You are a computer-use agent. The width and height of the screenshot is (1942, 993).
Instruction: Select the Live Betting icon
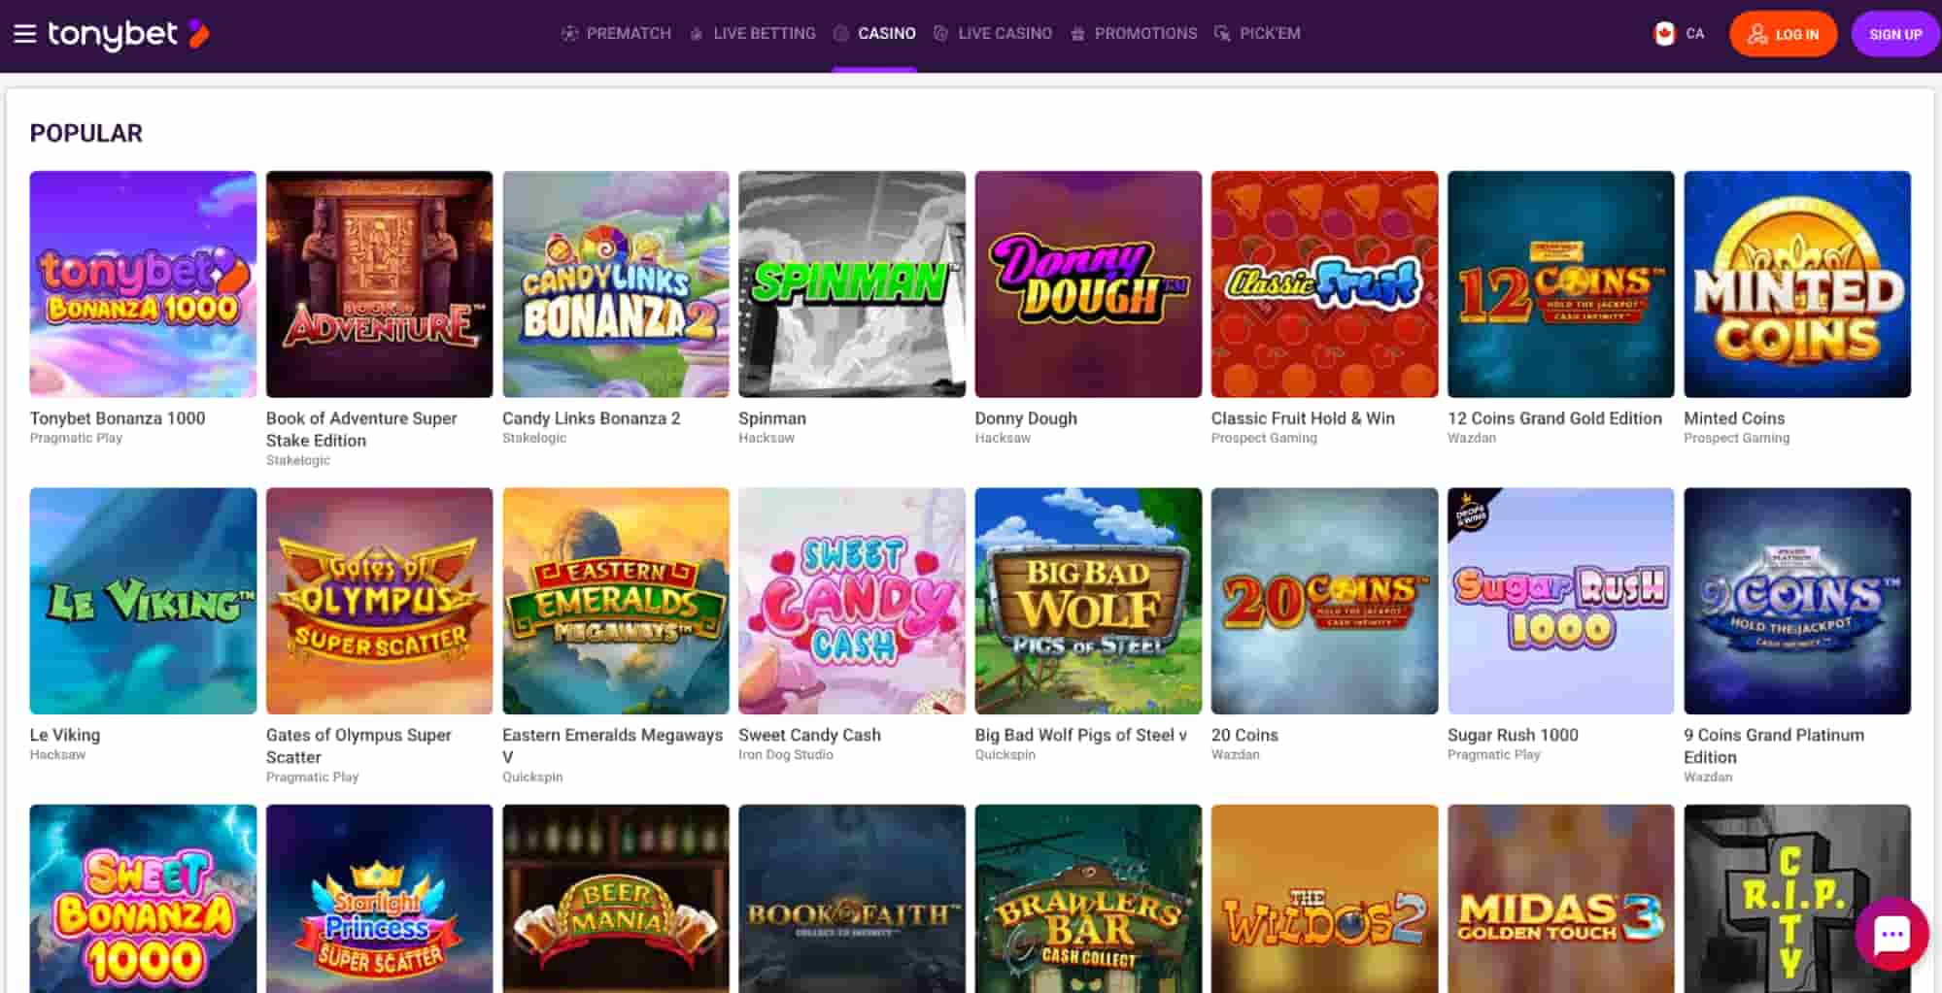tap(695, 33)
